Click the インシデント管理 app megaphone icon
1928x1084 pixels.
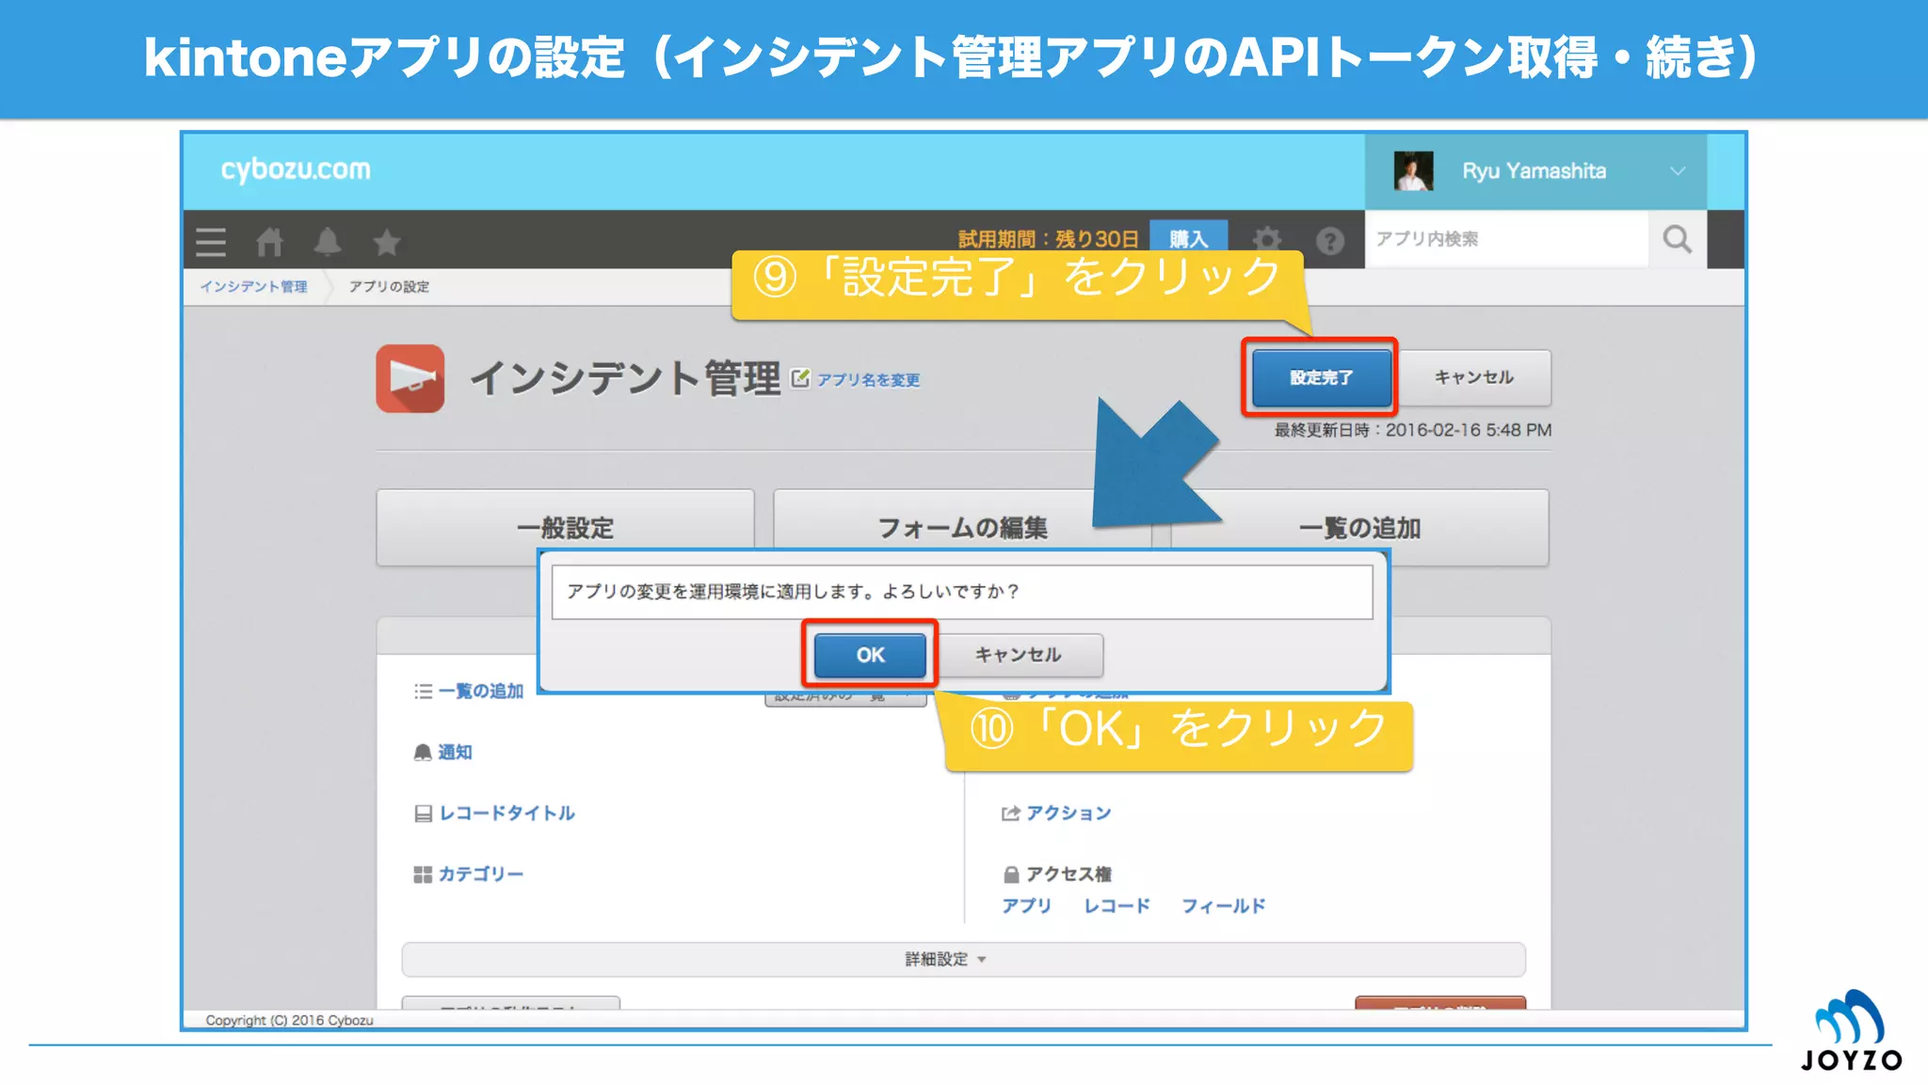click(x=410, y=378)
